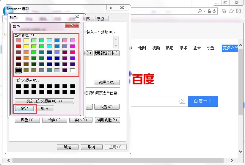The width and height of the screenshot is (245, 165).
Task: Open the 辅助功能(E) button
Action: coord(107,120)
